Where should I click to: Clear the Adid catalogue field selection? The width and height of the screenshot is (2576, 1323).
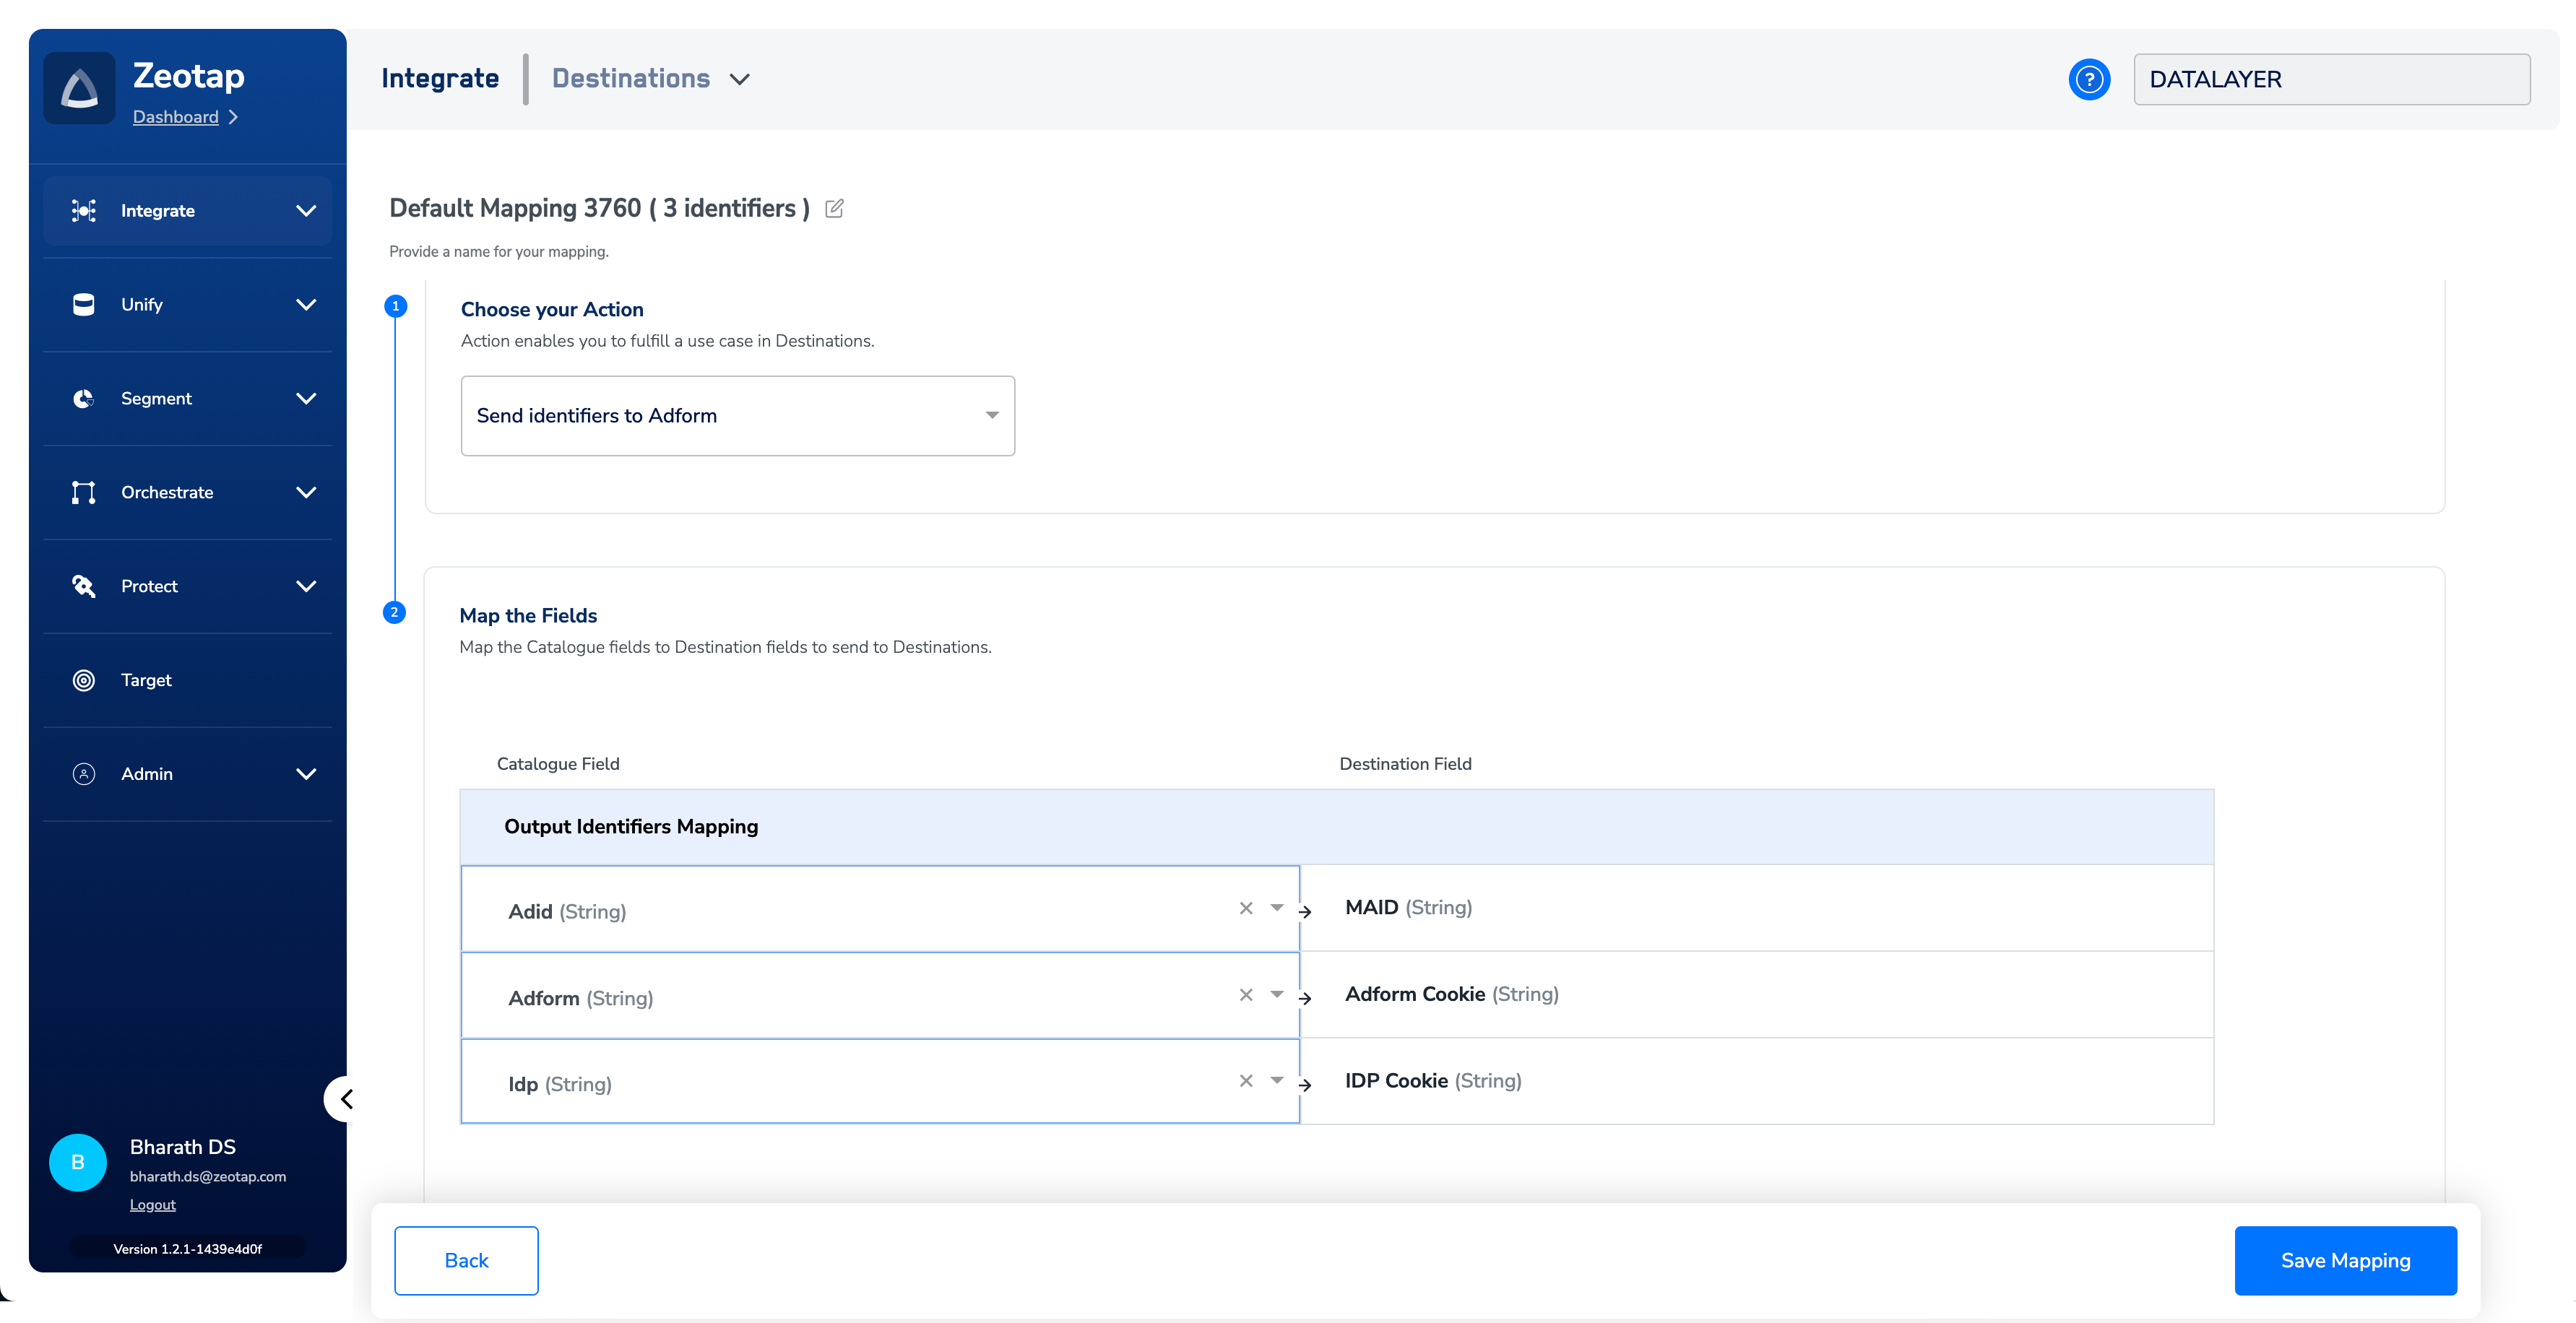(x=1246, y=908)
